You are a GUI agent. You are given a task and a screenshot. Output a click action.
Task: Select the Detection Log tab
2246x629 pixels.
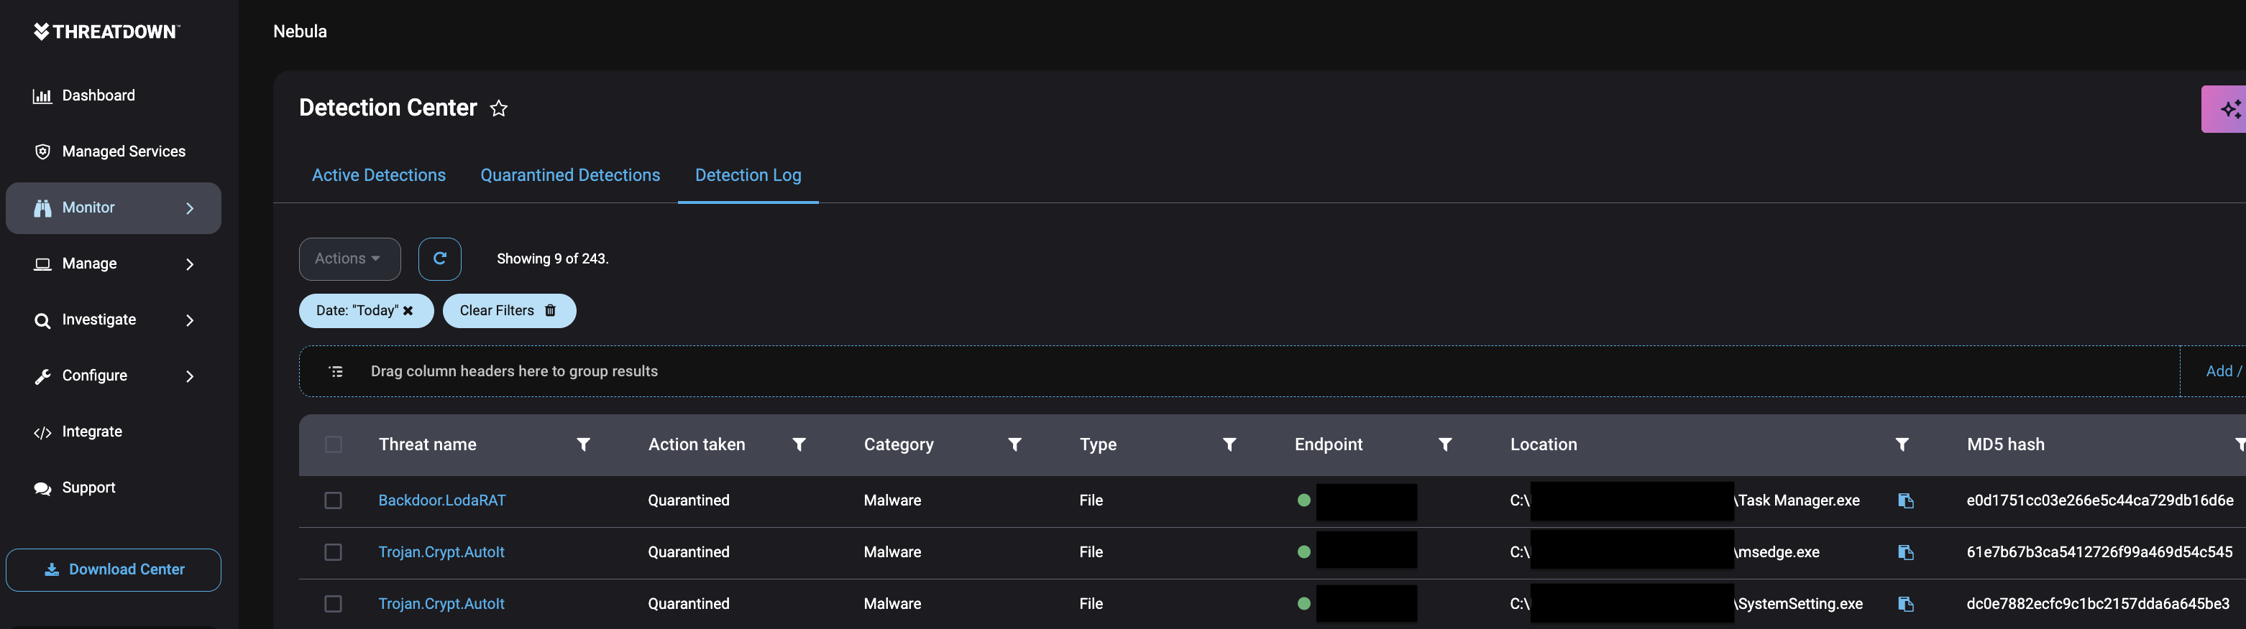click(x=748, y=175)
